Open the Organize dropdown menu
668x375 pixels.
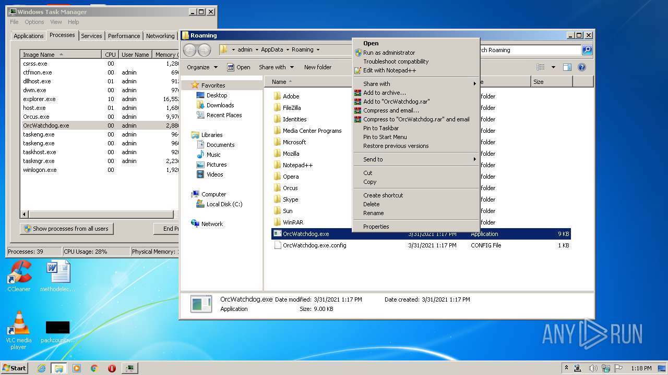[202, 67]
